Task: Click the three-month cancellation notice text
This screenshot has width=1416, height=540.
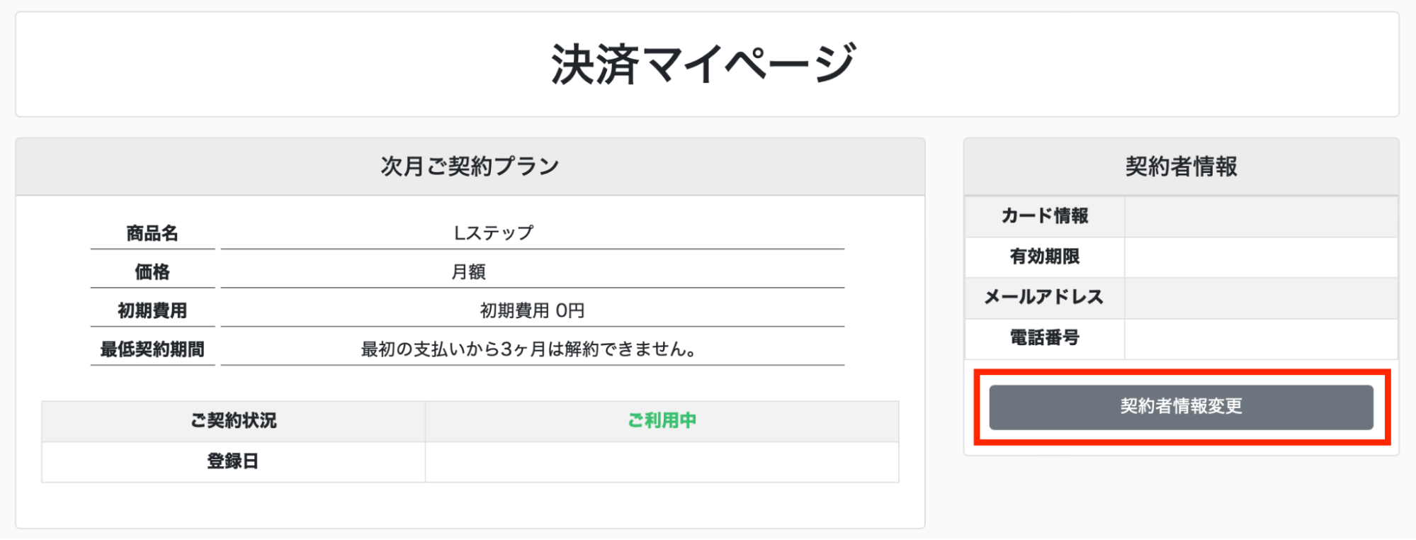Action: coord(531,348)
